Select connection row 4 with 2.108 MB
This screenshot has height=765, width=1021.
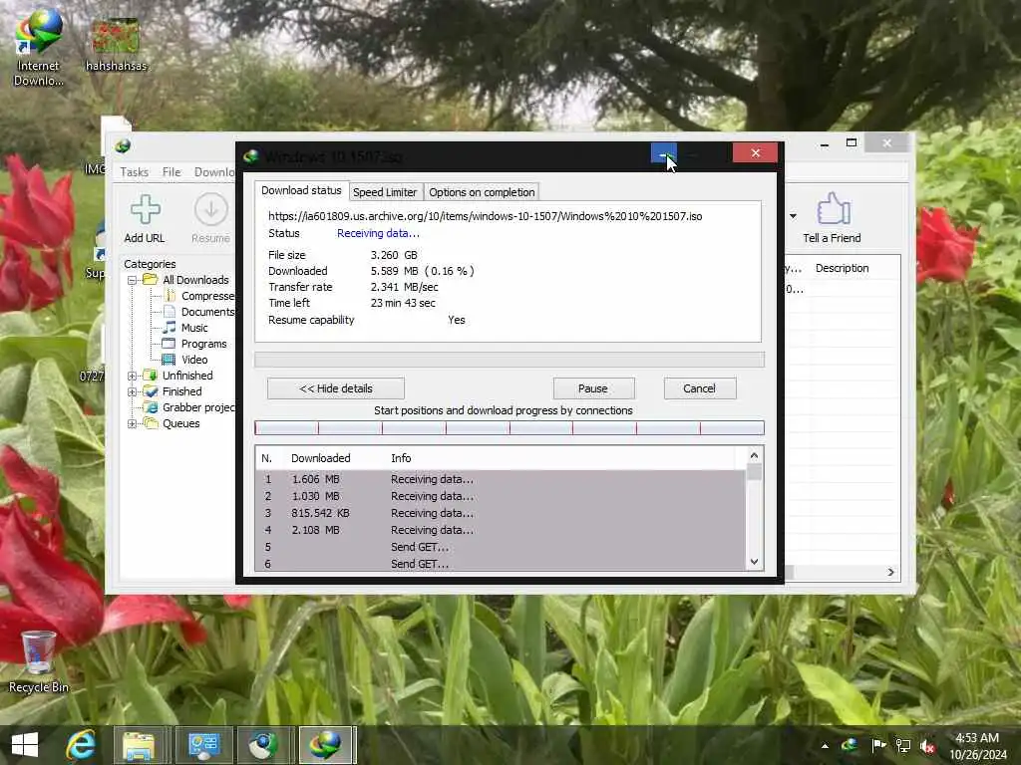click(x=501, y=530)
